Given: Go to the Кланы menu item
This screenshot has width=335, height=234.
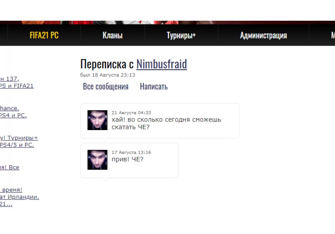Looking at the screenshot, I should 112,35.
